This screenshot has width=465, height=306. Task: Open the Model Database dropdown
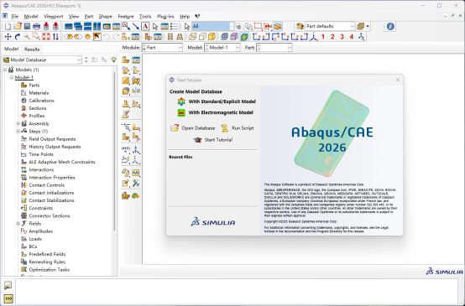pyautogui.click(x=42, y=60)
